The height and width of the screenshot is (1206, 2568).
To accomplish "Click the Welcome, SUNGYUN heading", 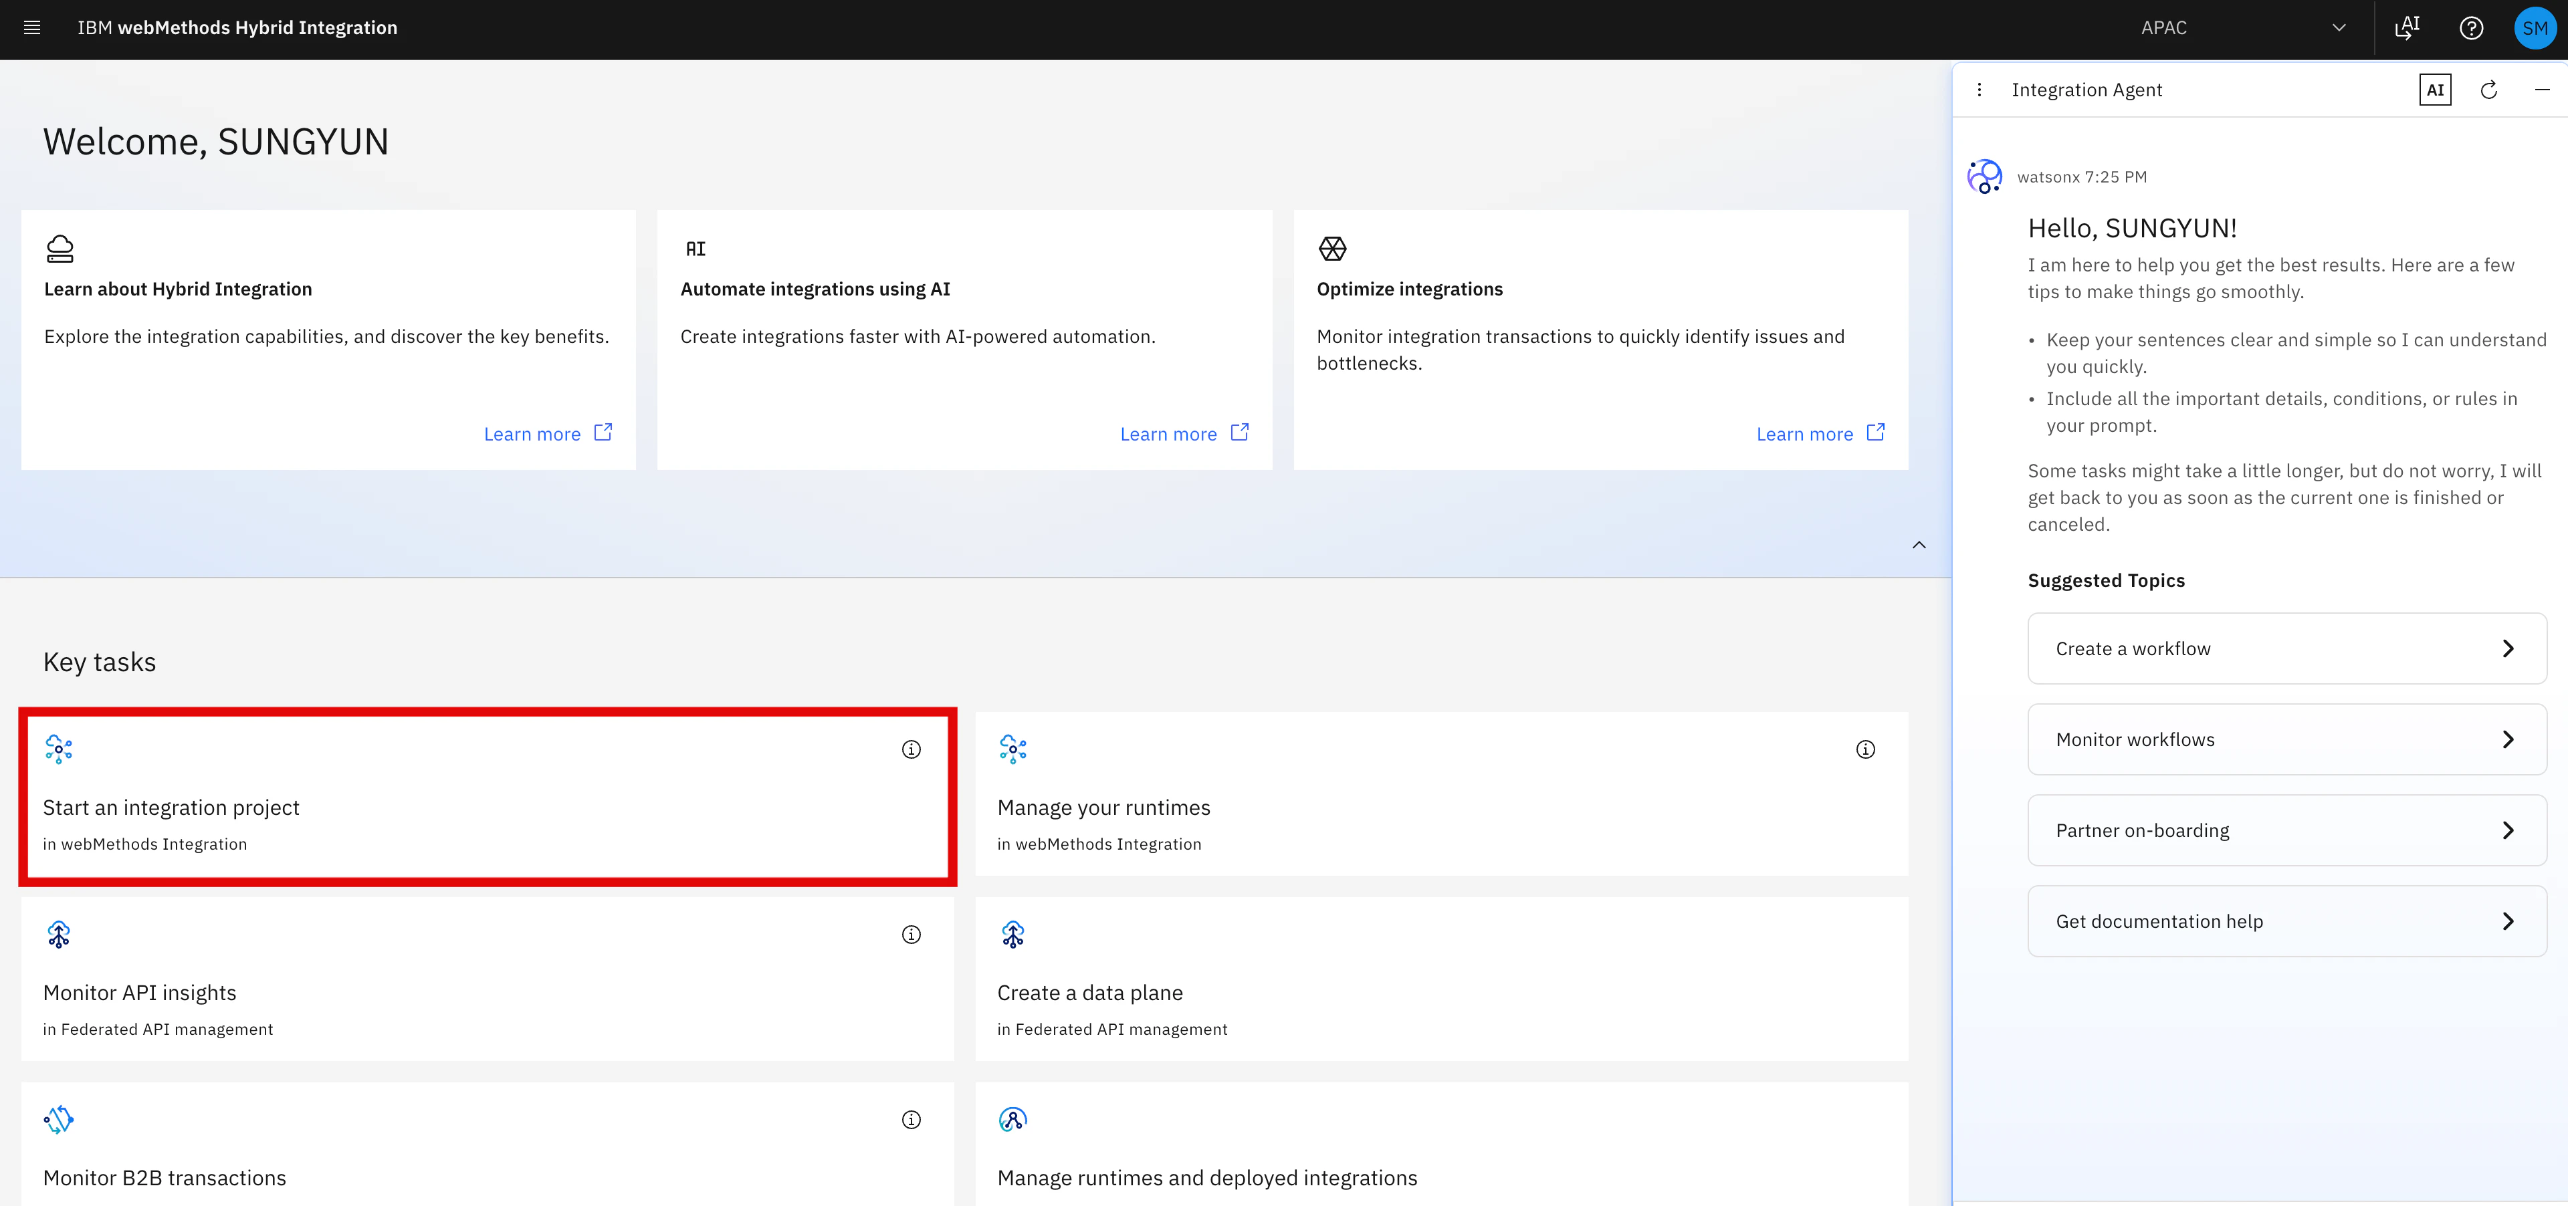I will 215,142.
